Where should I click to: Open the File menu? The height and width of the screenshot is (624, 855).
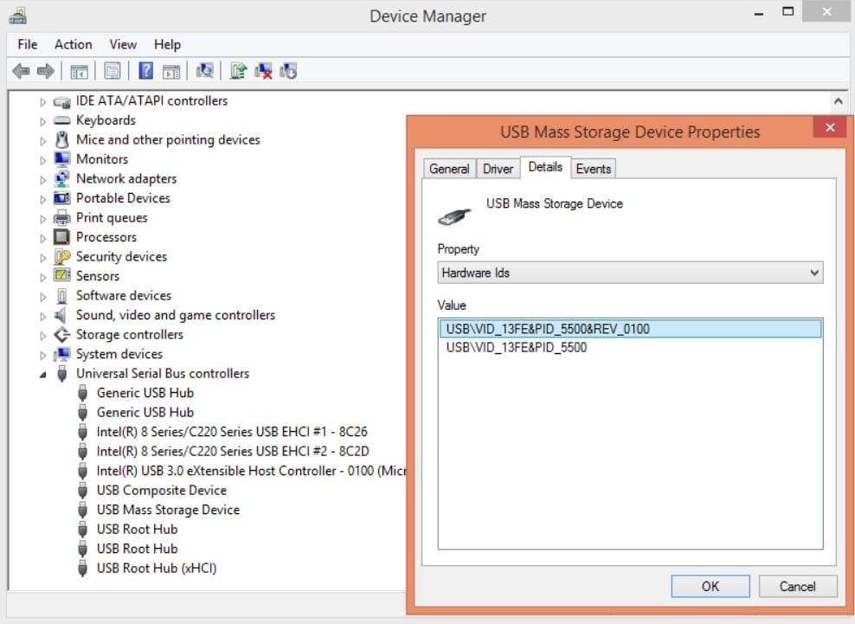(x=28, y=44)
